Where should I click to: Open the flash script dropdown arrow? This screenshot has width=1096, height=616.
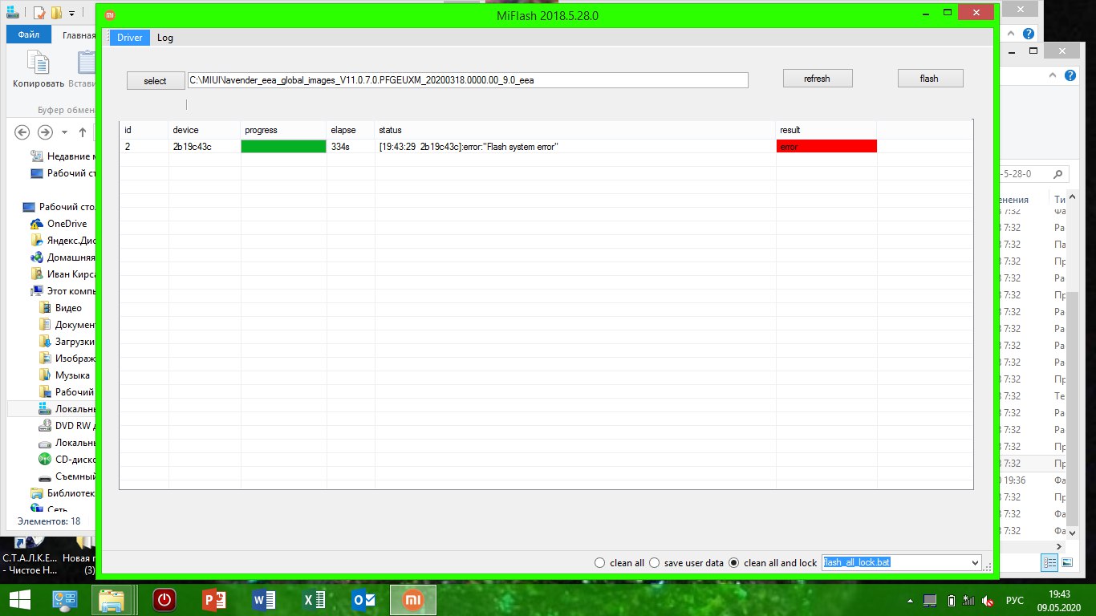point(975,563)
